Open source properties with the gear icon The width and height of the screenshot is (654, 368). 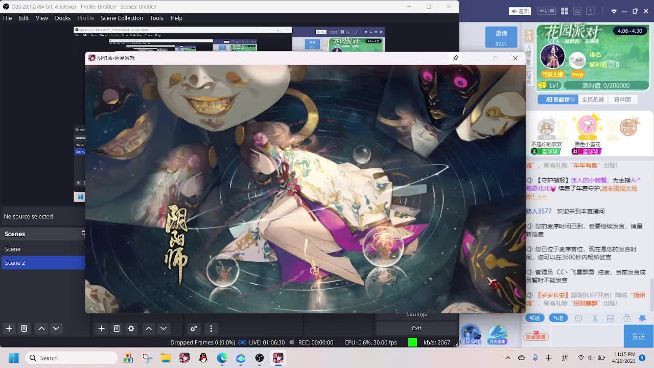pos(131,329)
